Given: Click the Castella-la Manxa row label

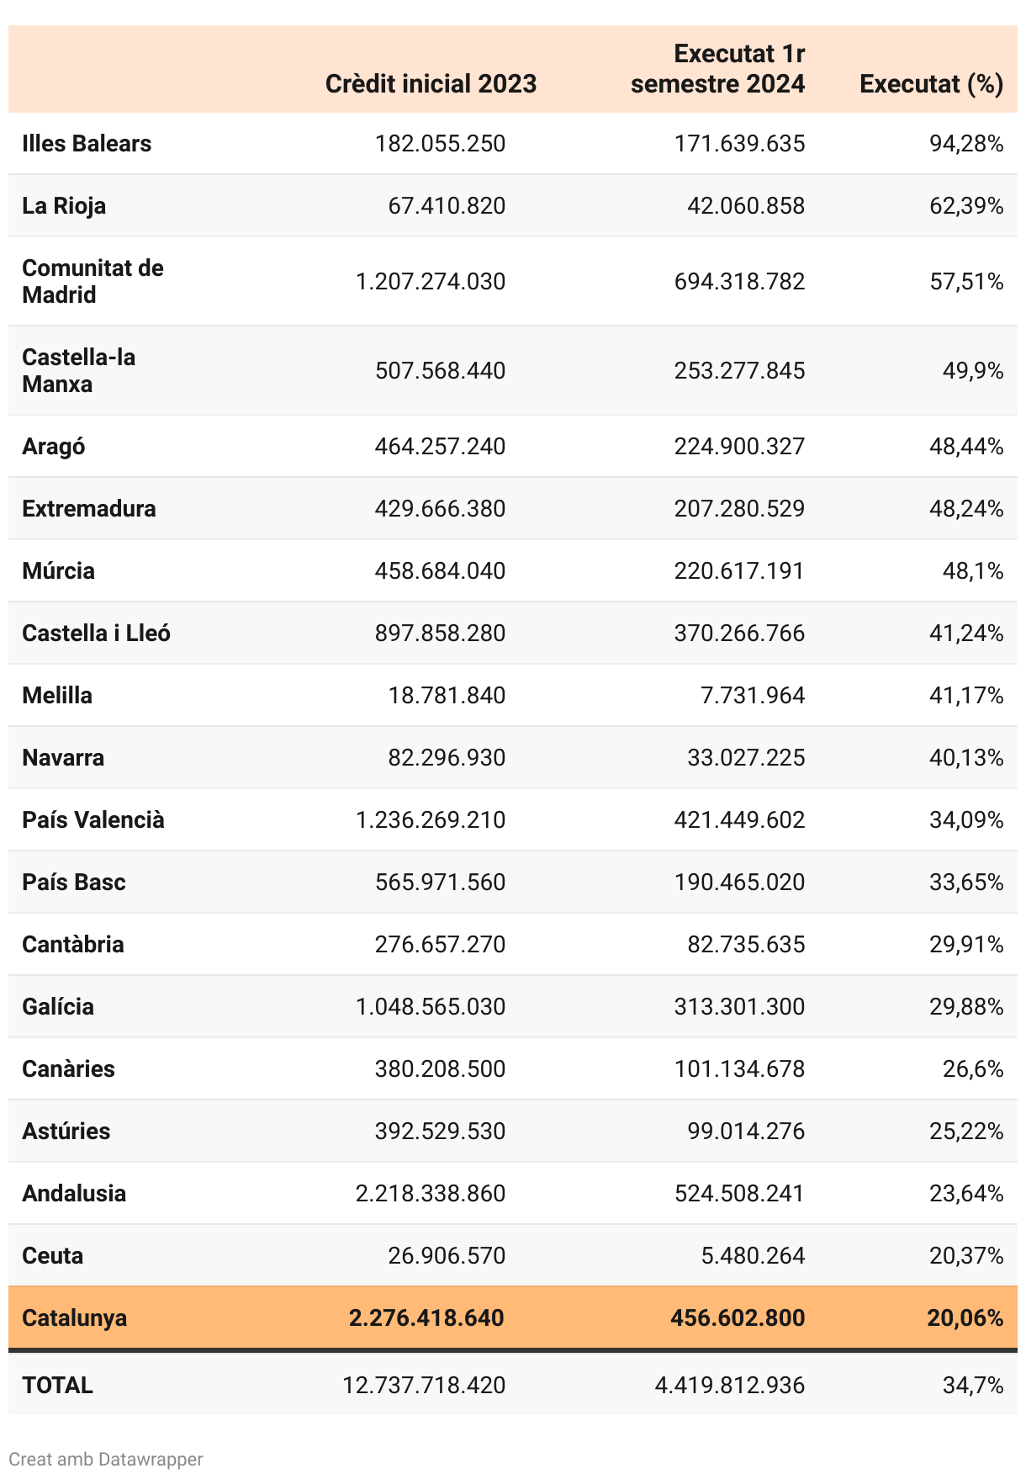Looking at the screenshot, I should click(x=78, y=370).
